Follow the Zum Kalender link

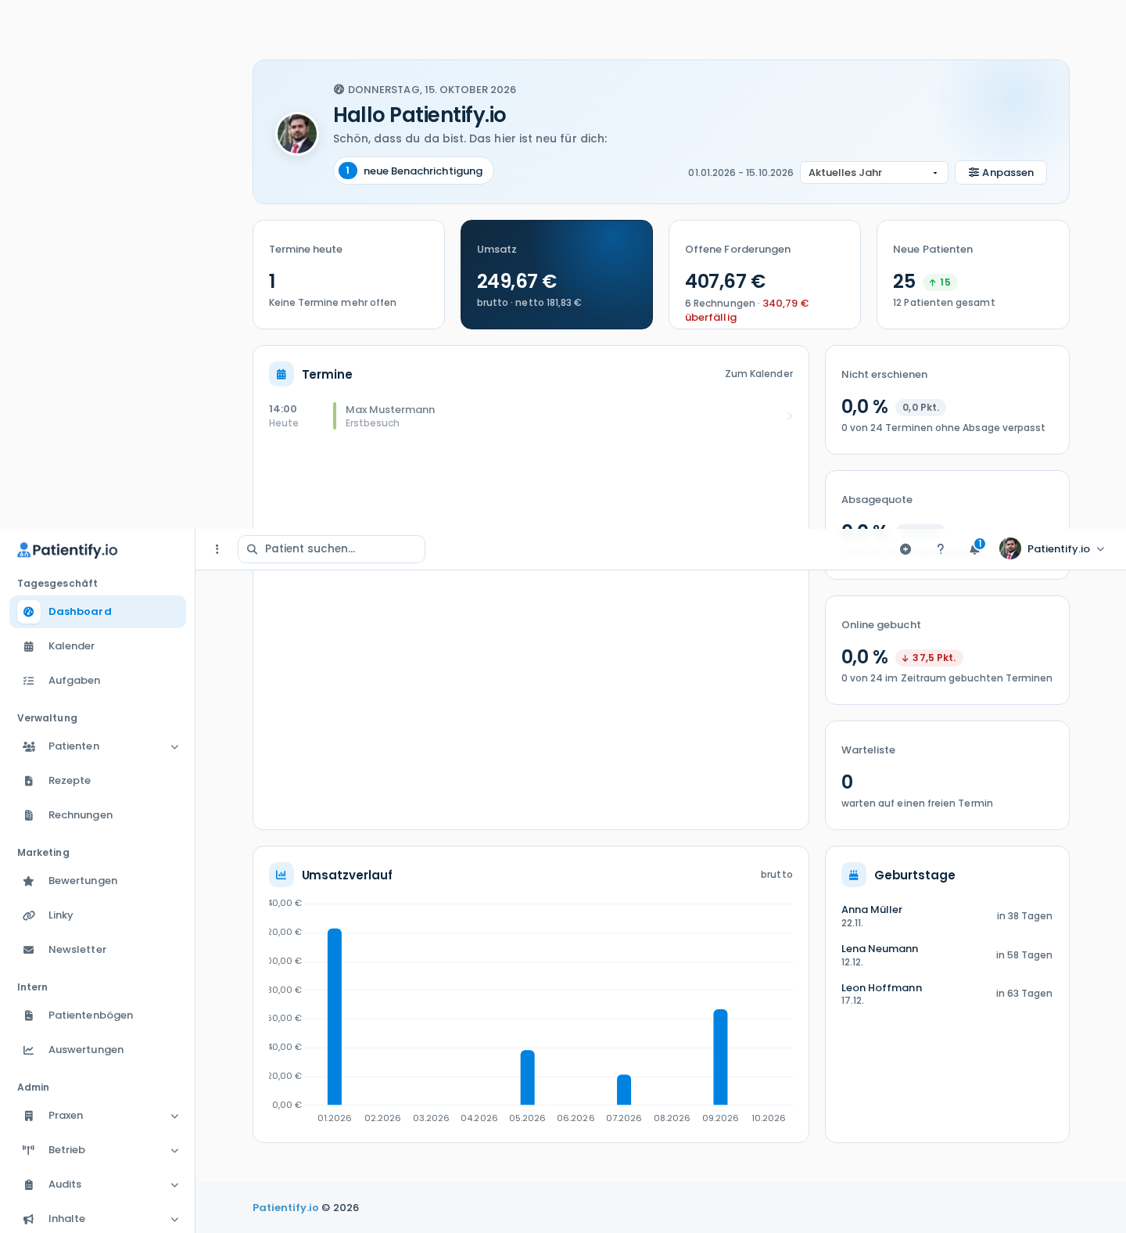(758, 374)
